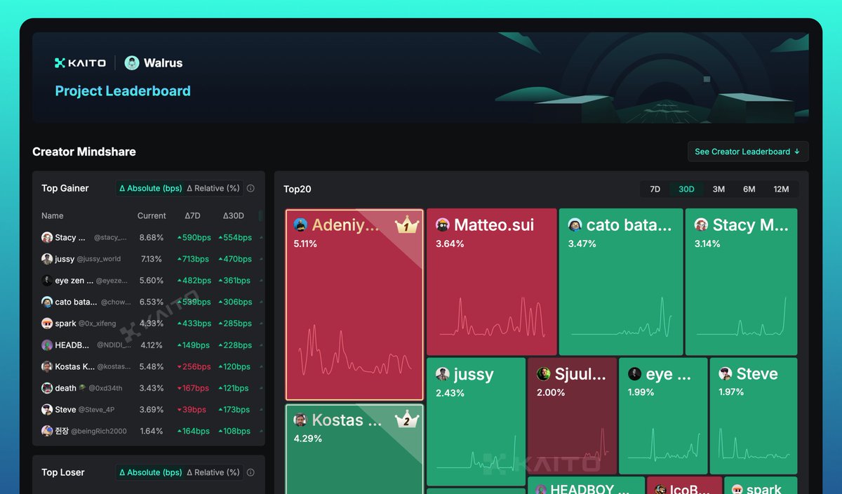
Task: Click the spark treemap tile name
Action: (764, 489)
